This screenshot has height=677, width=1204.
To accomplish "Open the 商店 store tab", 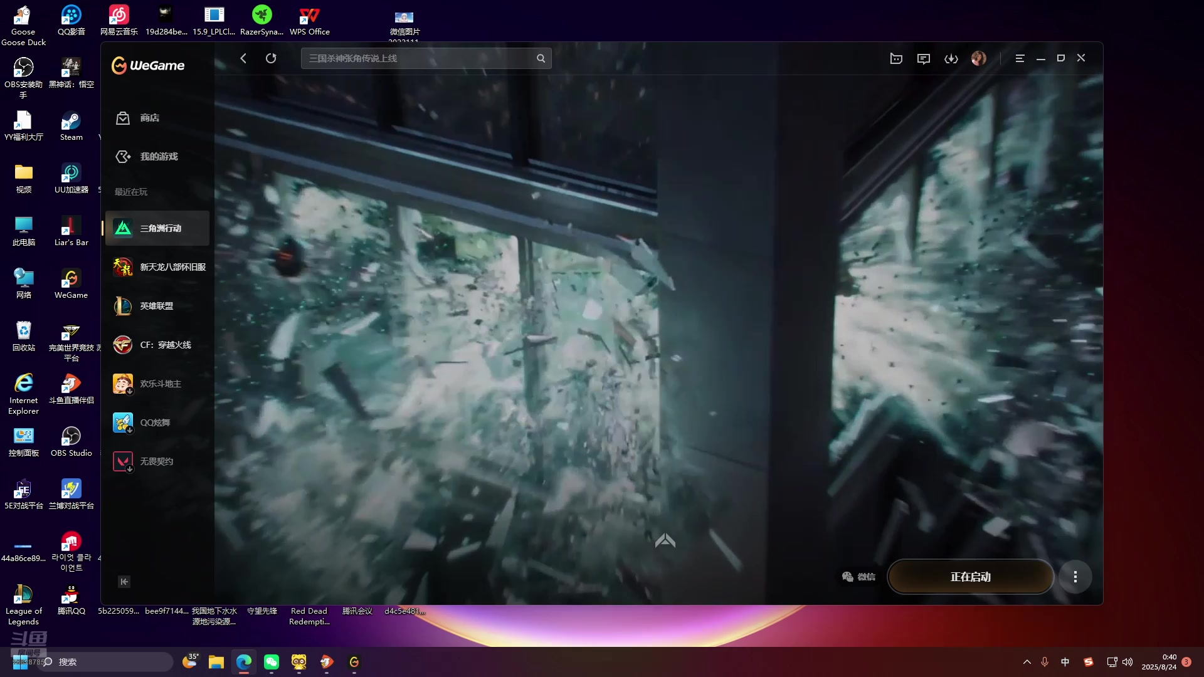I will tap(157, 118).
